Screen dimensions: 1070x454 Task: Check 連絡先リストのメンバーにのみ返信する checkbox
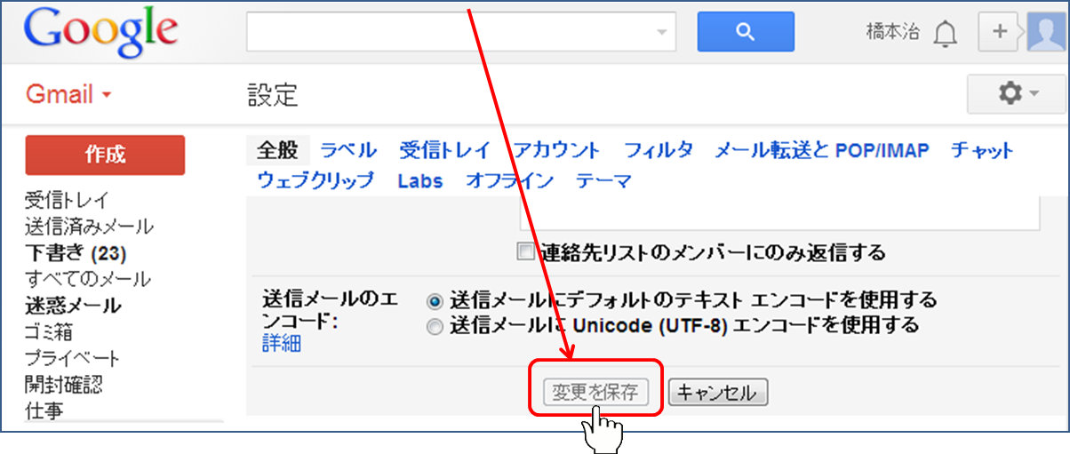click(x=526, y=251)
